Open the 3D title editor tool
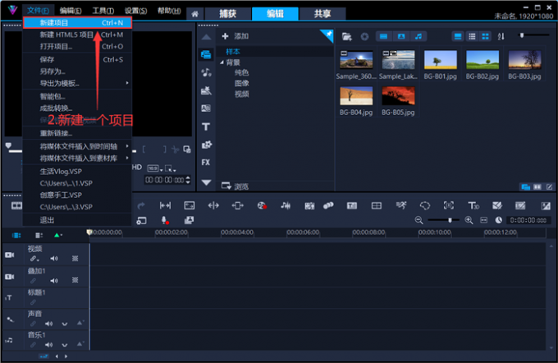Viewport: 558px width, 363px height. pyautogui.click(x=473, y=205)
